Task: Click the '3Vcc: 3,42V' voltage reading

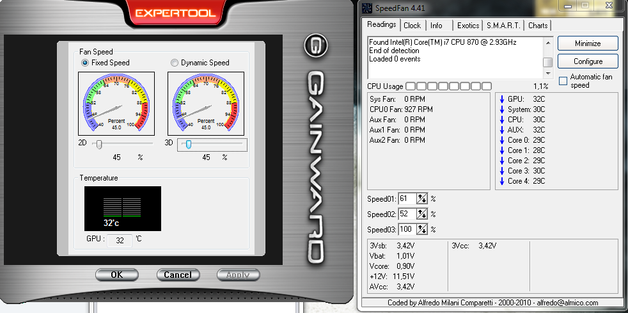Action: click(474, 246)
